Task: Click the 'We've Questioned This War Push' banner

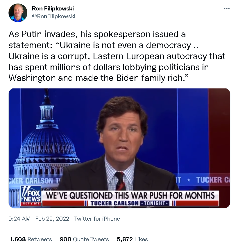Action: click(x=130, y=195)
